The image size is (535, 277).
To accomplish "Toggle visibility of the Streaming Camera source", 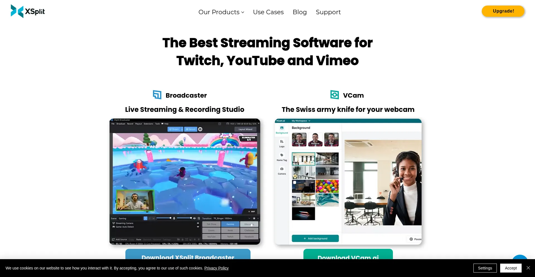I will click(198, 223).
